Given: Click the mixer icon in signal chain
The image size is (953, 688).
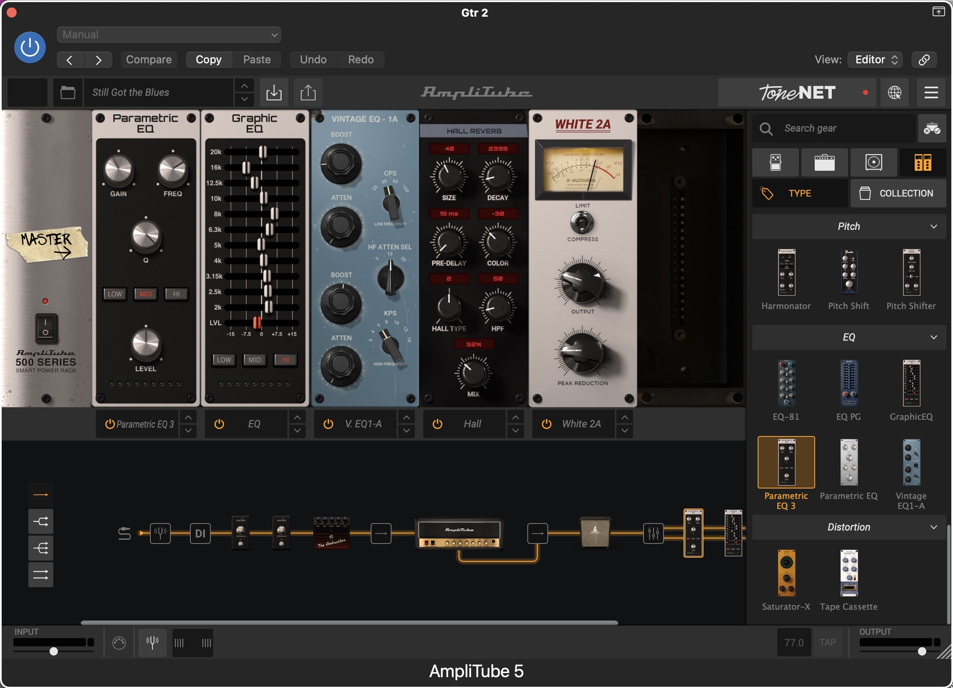Looking at the screenshot, I should pyautogui.click(x=654, y=533).
